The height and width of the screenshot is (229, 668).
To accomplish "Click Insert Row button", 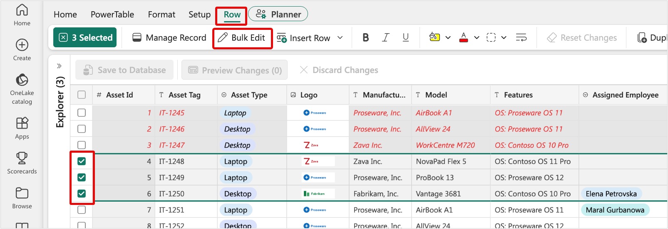I will pos(303,38).
